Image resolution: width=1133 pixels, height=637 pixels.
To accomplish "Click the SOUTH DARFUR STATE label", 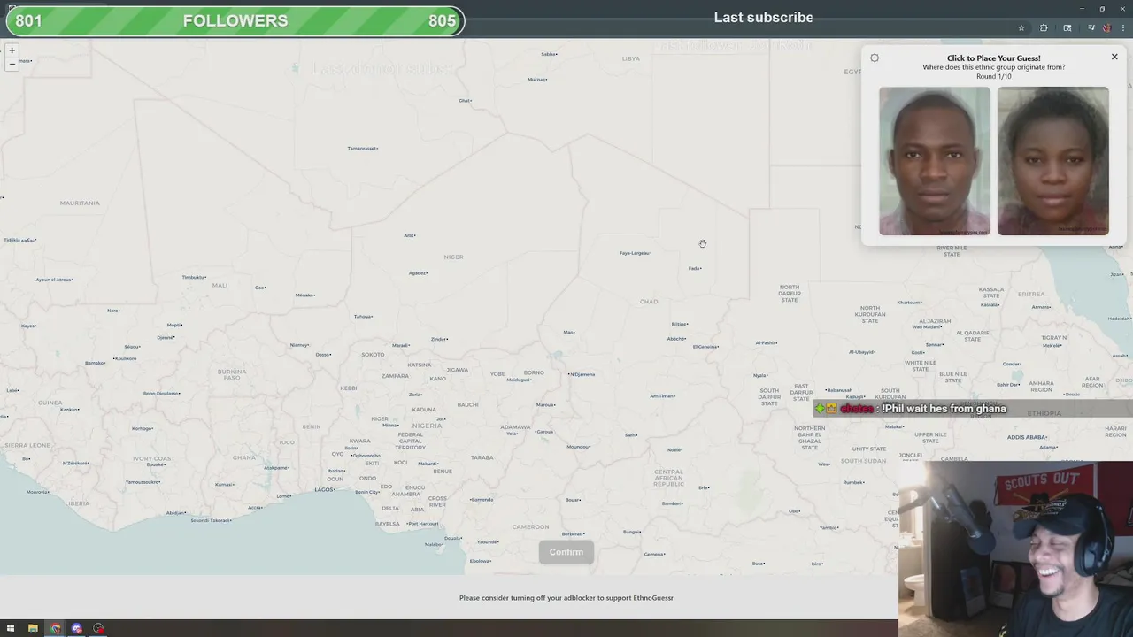I will 769,397.
